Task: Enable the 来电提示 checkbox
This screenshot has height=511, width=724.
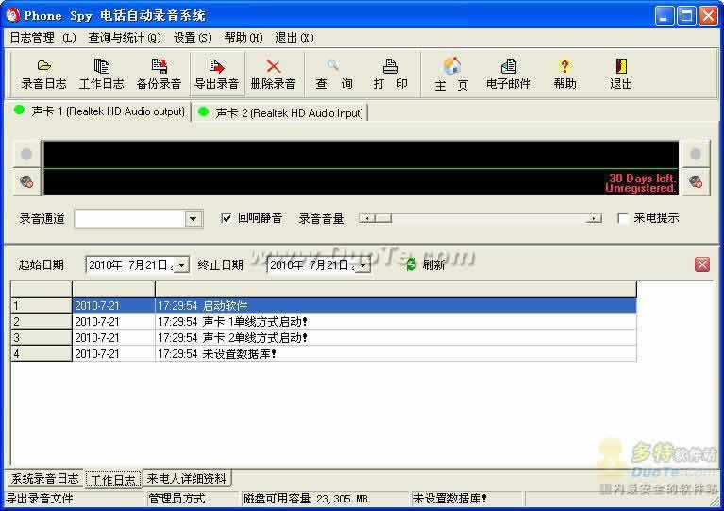Action: 623,218
